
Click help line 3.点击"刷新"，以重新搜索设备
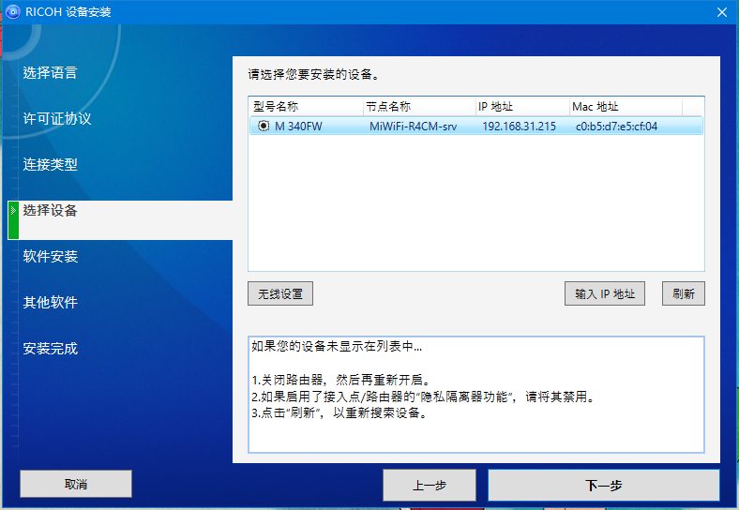[x=339, y=412]
